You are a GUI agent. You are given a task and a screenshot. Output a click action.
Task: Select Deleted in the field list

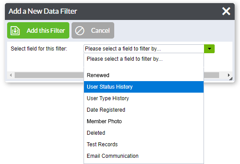click(x=144, y=133)
